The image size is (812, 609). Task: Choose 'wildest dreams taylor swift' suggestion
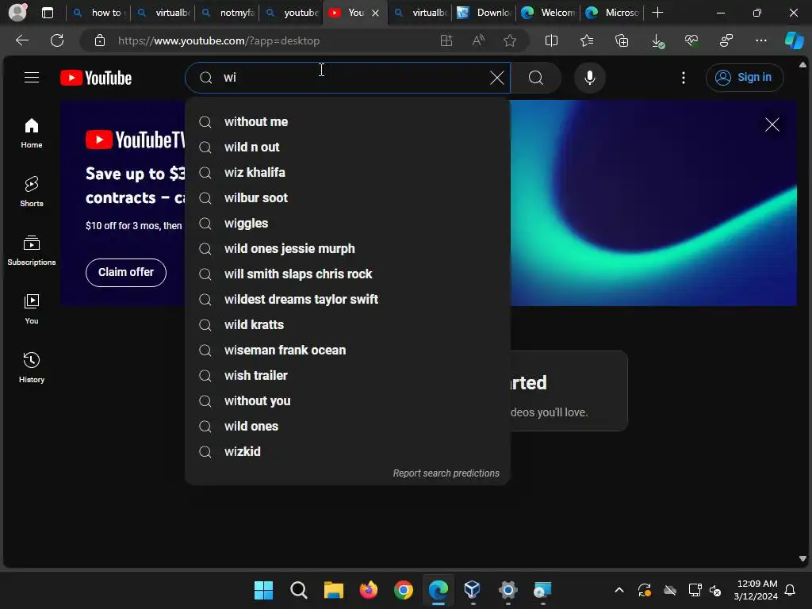[347, 299]
